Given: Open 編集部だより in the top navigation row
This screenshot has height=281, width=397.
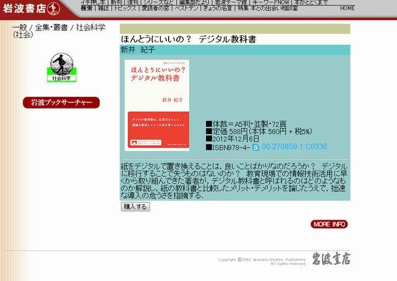Looking at the screenshot, I should (194, 2).
